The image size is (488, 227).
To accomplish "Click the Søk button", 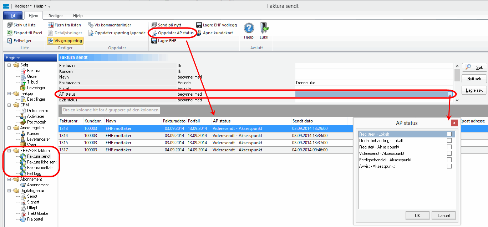I will [474, 67].
